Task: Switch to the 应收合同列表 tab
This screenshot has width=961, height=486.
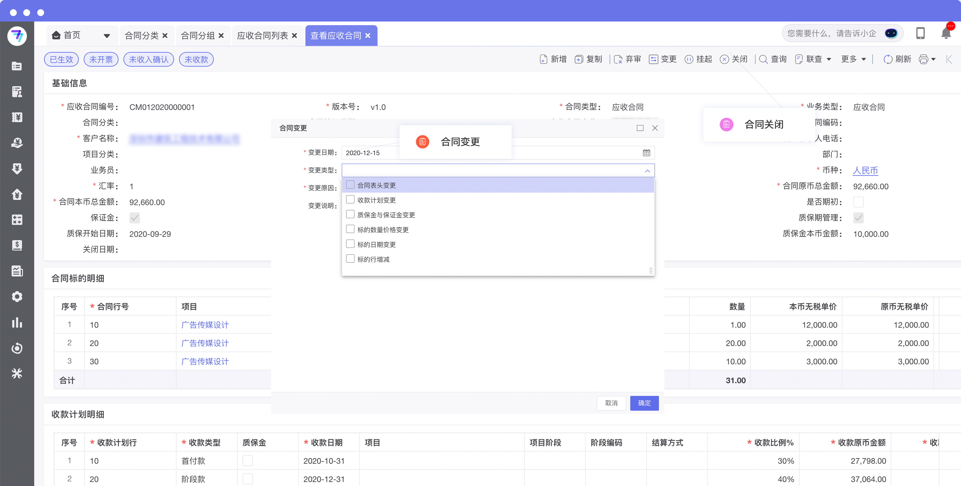Action: click(262, 35)
